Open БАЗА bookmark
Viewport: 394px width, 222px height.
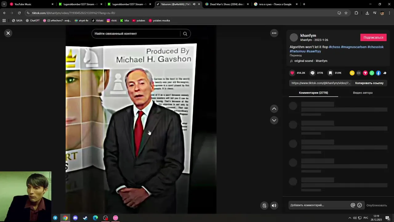tap(17, 21)
